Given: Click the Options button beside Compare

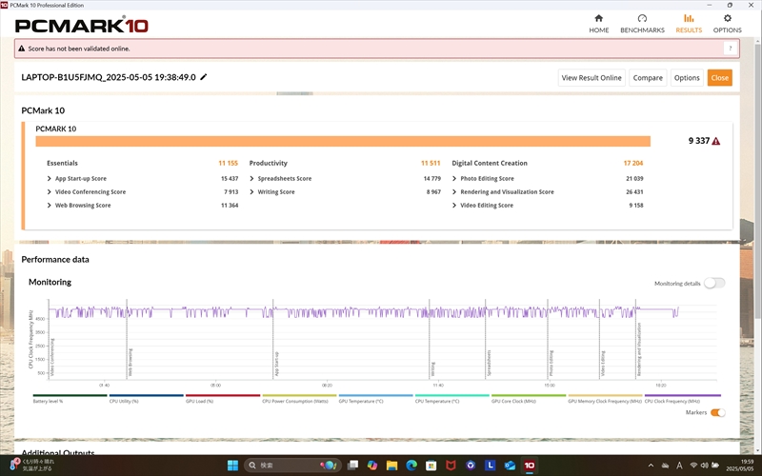Looking at the screenshot, I should (x=687, y=78).
